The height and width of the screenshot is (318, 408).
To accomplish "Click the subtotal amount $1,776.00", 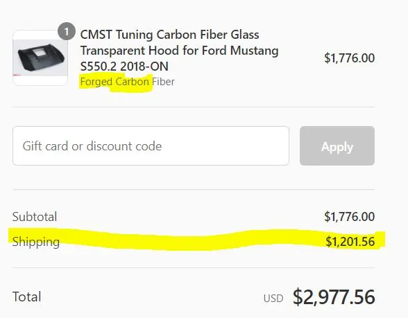I will [349, 216].
